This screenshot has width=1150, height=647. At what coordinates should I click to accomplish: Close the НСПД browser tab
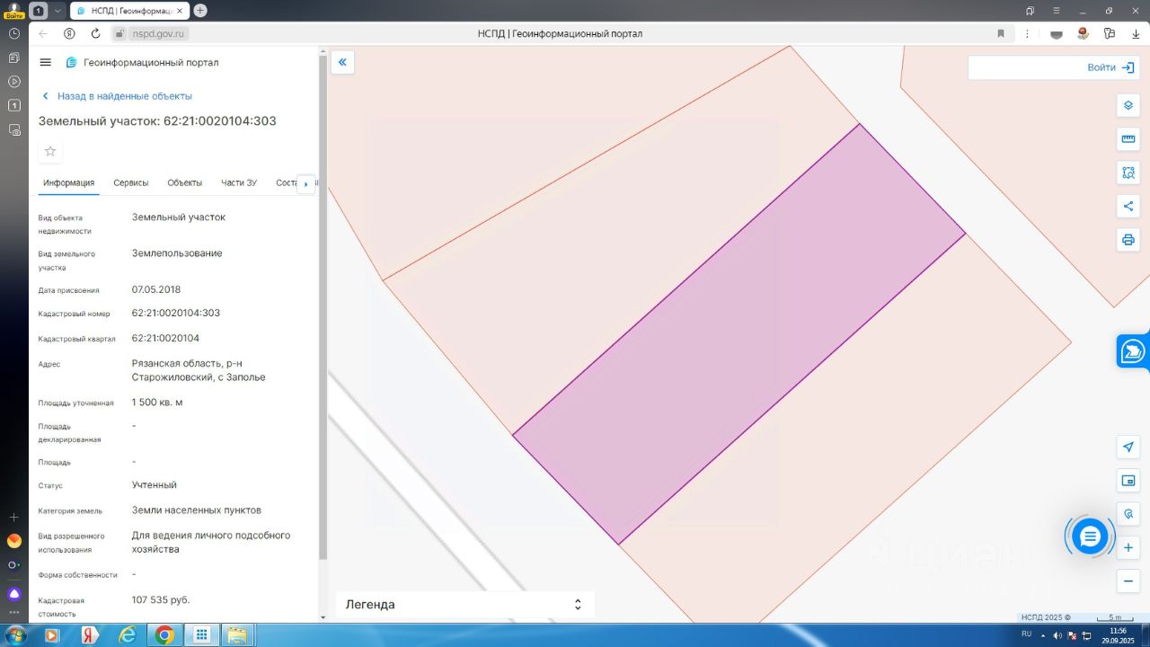[180, 11]
